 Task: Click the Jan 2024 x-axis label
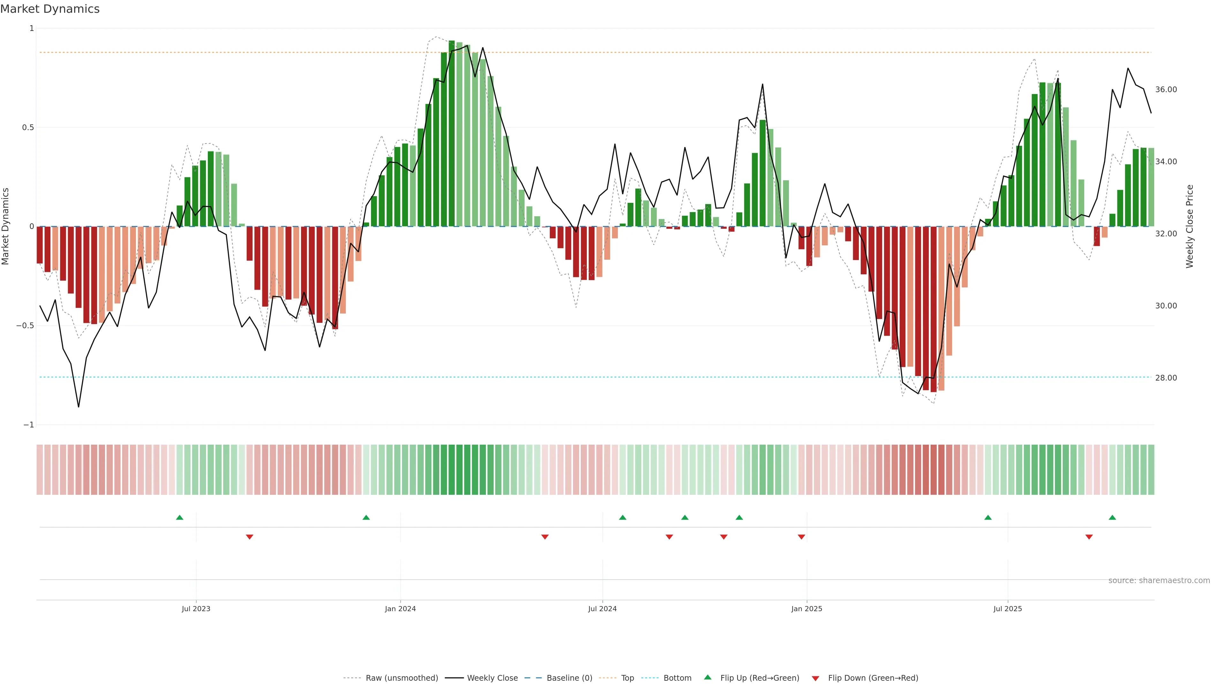pyautogui.click(x=400, y=609)
